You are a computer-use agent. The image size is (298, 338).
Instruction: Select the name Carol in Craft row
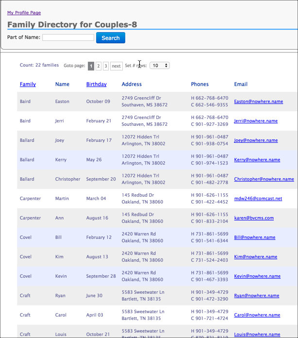(61, 315)
